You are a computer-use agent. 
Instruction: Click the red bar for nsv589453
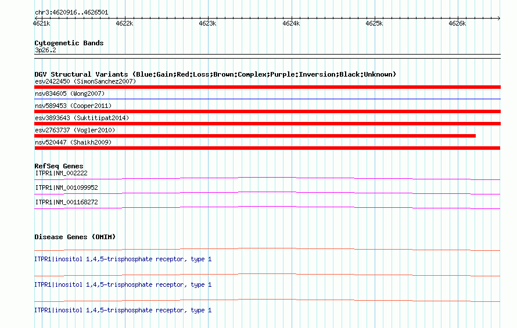pos(267,111)
